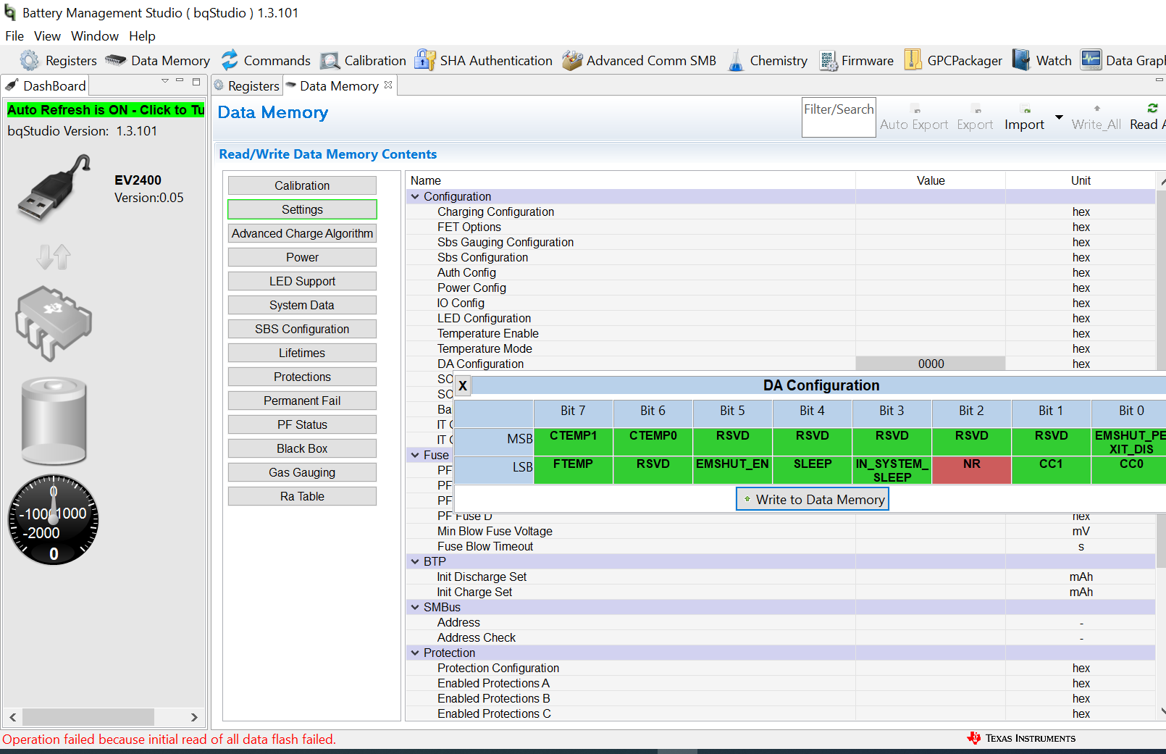Maximize the DashBoard panel
The width and height of the screenshot is (1166, 754).
tap(196, 82)
